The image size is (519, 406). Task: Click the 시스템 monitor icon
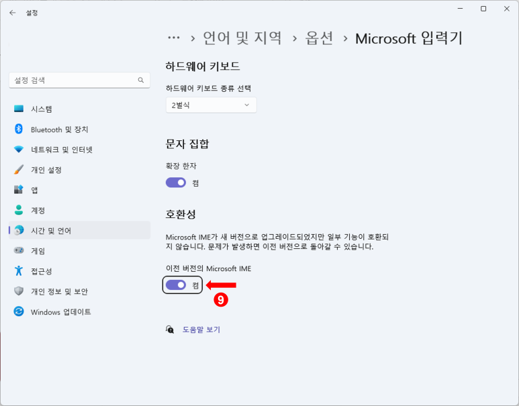[x=19, y=109]
